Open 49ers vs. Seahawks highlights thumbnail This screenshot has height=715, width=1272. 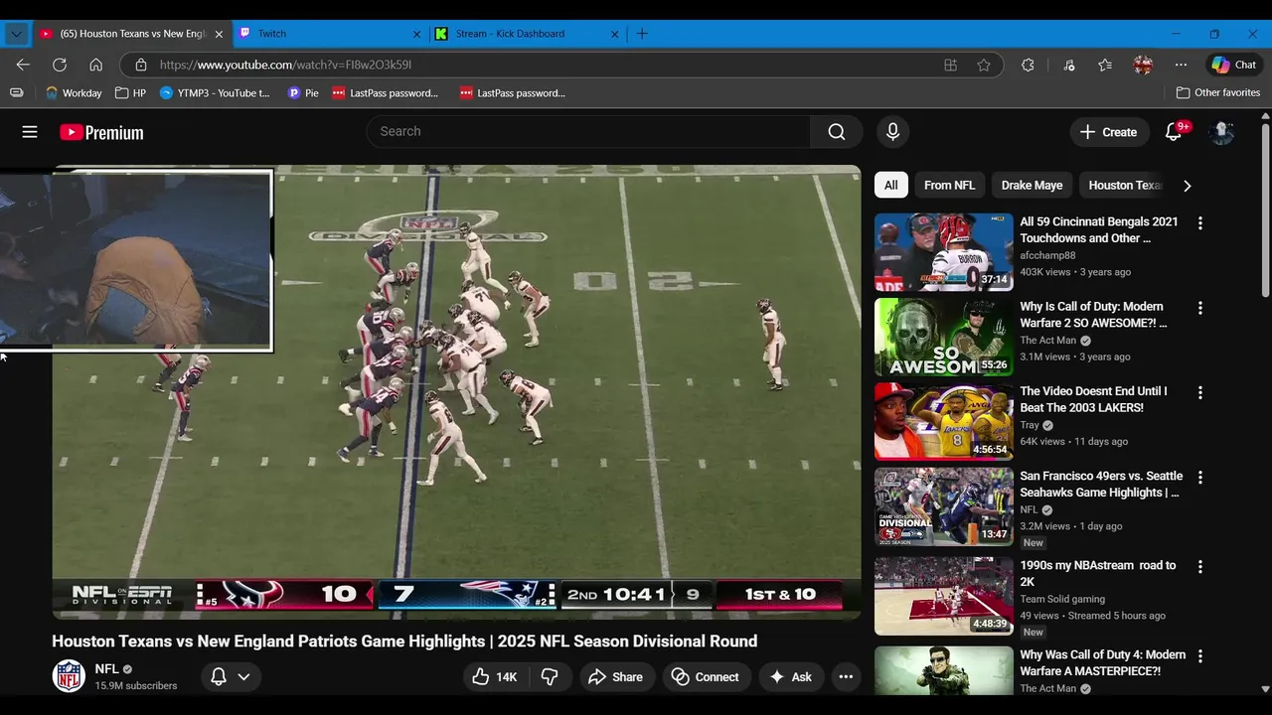[944, 506]
